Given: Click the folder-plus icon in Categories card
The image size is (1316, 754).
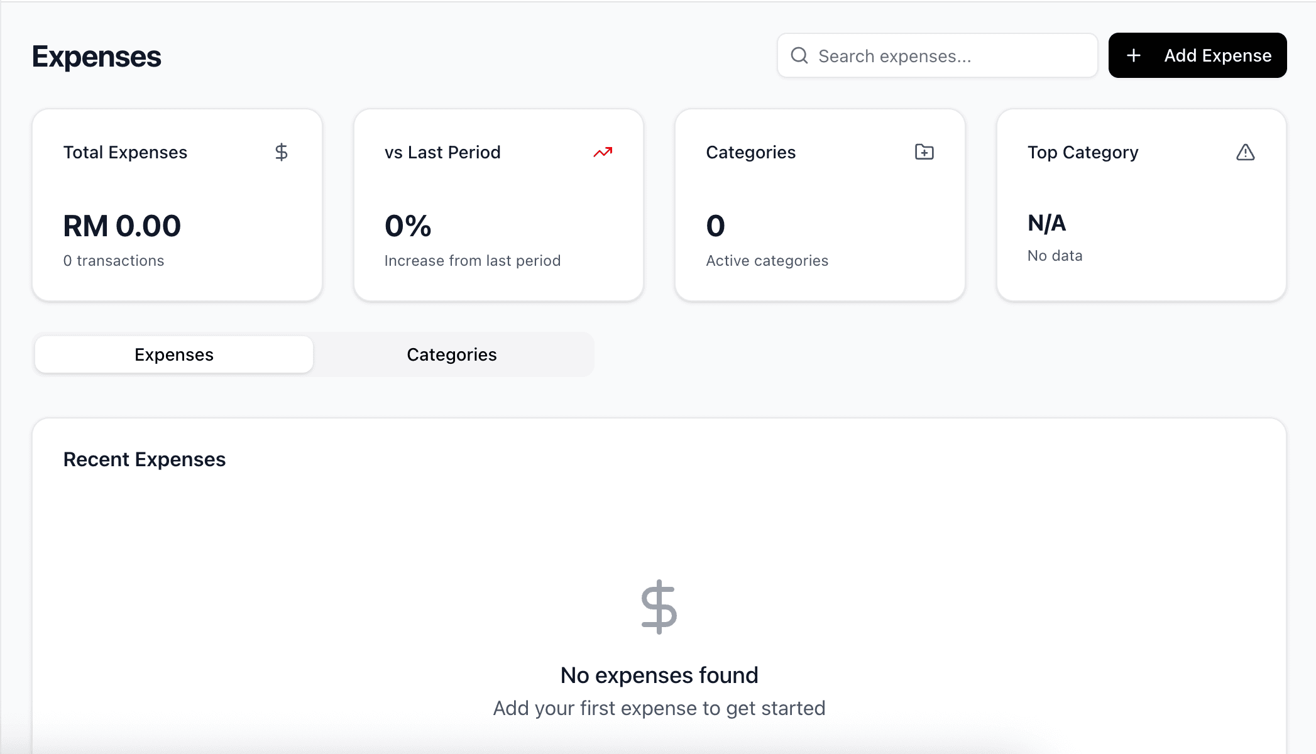Looking at the screenshot, I should pyautogui.click(x=924, y=152).
